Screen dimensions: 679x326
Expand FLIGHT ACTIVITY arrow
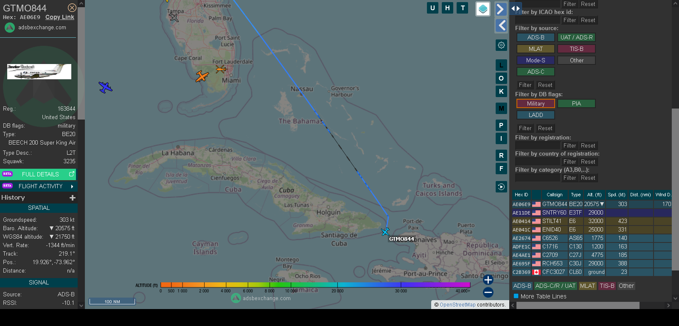(72, 186)
